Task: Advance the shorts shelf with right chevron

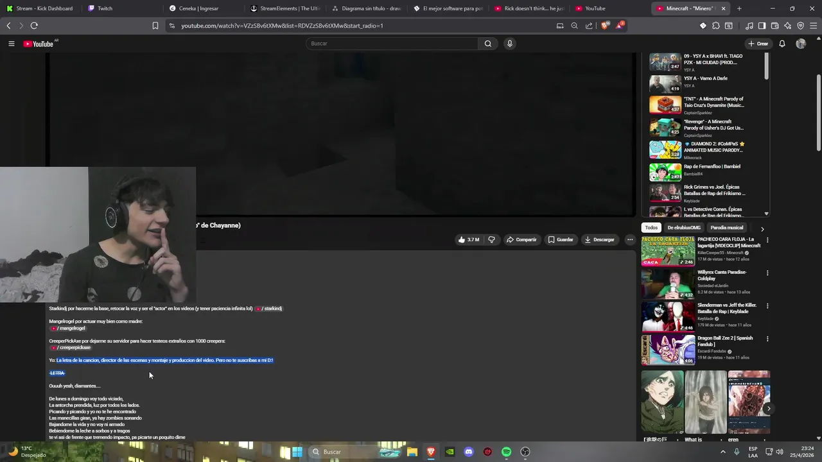Action: pyautogui.click(x=769, y=408)
